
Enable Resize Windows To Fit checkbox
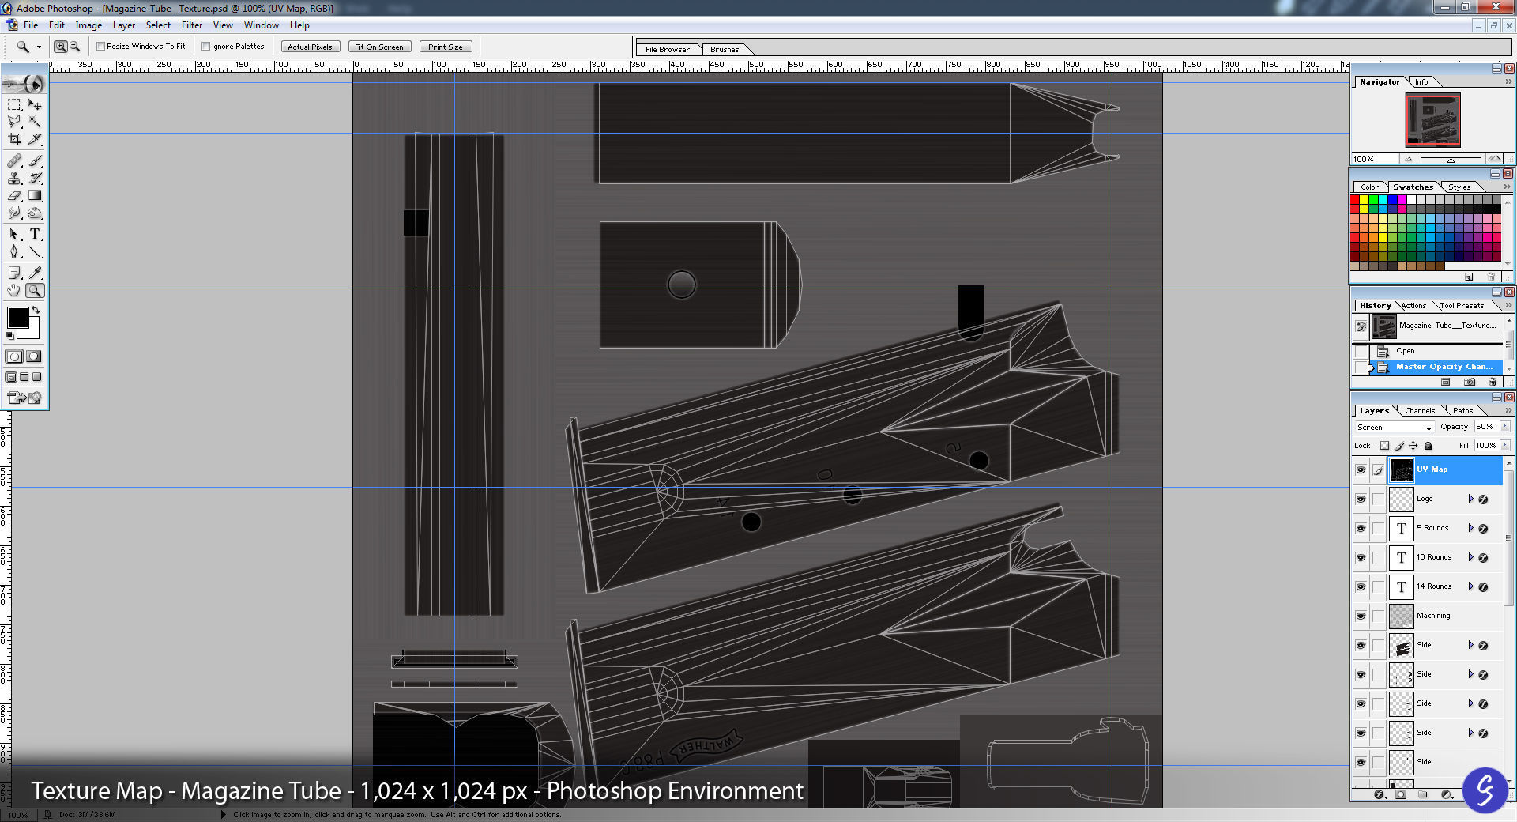101,47
